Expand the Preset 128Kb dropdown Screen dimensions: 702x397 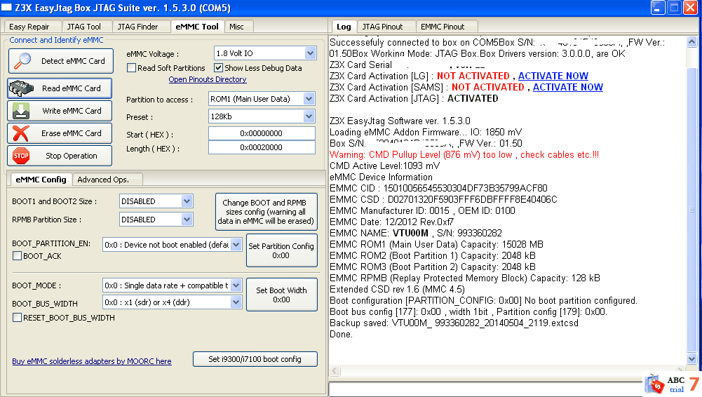pyautogui.click(x=309, y=116)
